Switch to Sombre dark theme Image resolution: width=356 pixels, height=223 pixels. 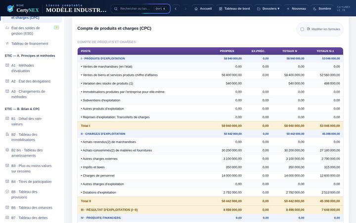[x=322, y=8]
